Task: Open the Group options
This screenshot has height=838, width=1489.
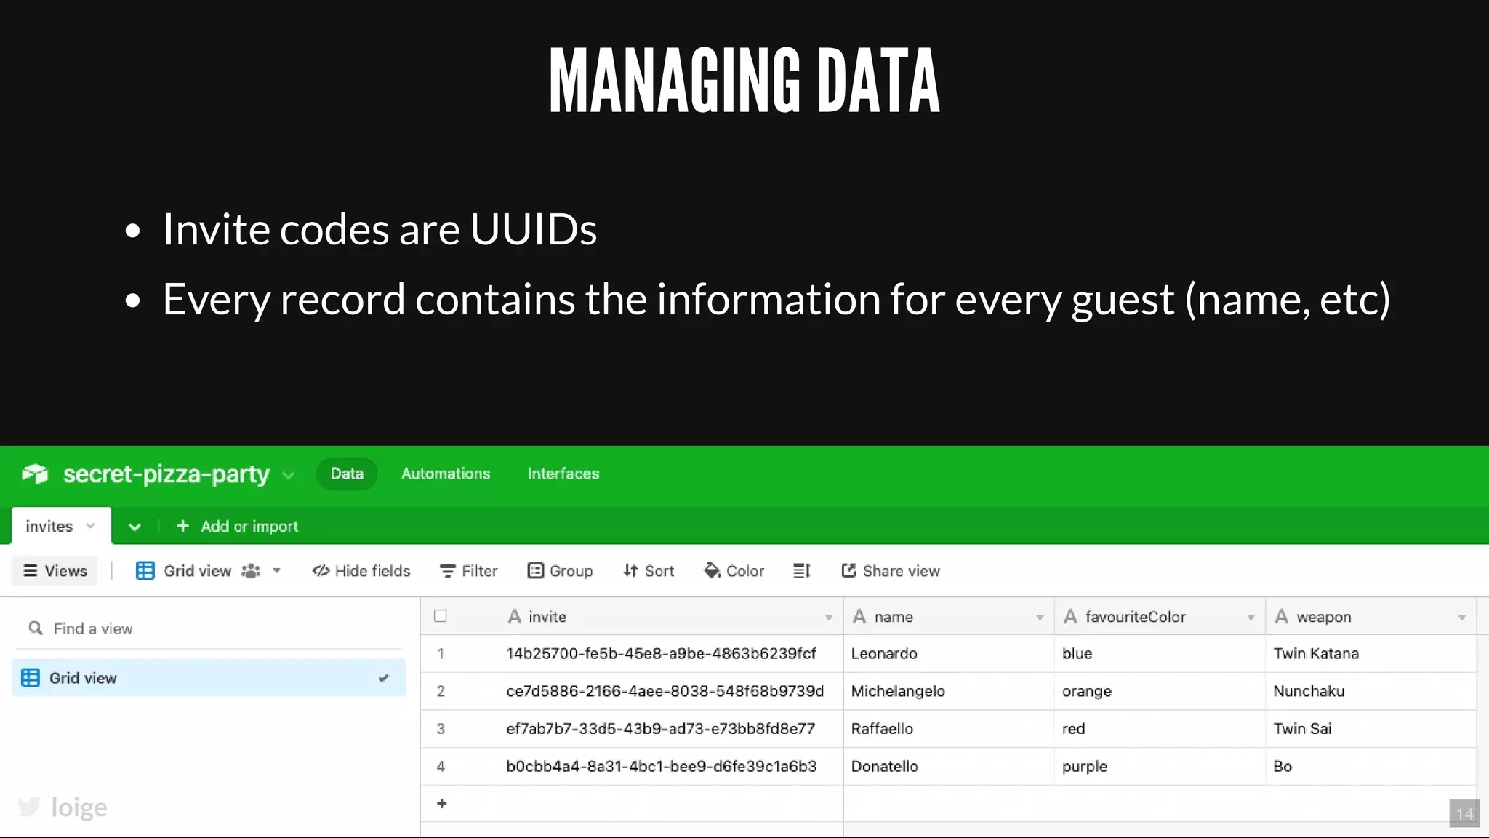Action: tap(561, 571)
